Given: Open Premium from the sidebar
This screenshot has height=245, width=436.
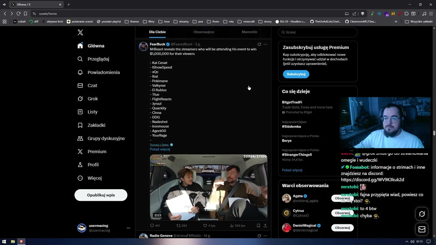Looking at the screenshot, I should click(x=92, y=151).
